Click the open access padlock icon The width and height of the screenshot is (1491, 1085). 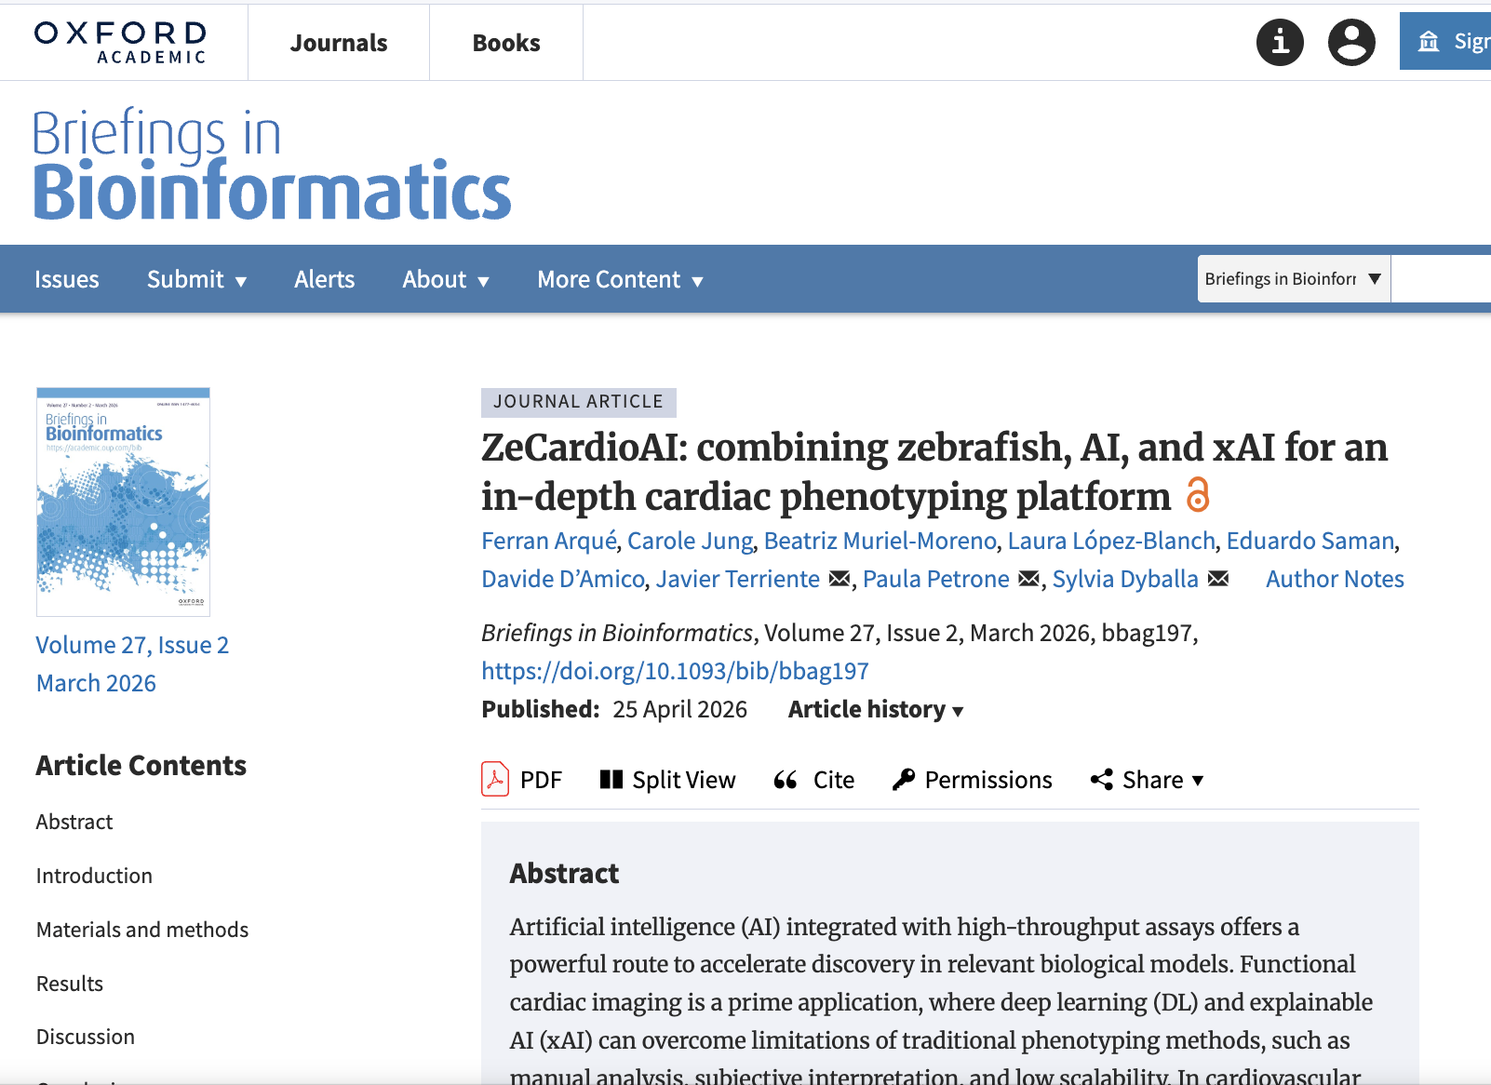(x=1198, y=494)
